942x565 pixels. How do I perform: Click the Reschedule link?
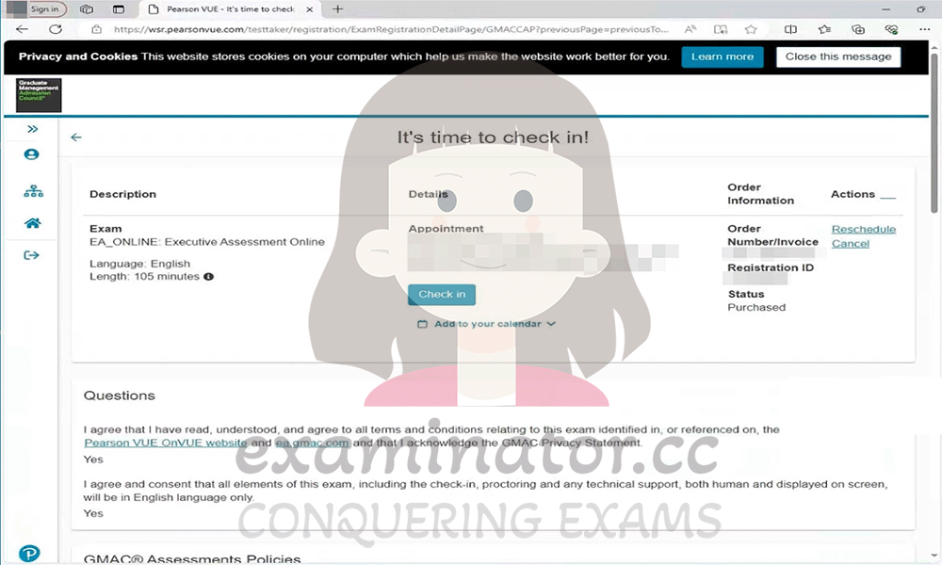[x=863, y=230]
